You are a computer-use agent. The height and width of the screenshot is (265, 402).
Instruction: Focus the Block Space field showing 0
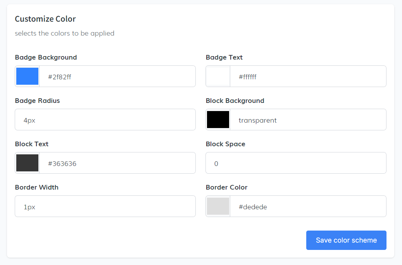point(296,163)
